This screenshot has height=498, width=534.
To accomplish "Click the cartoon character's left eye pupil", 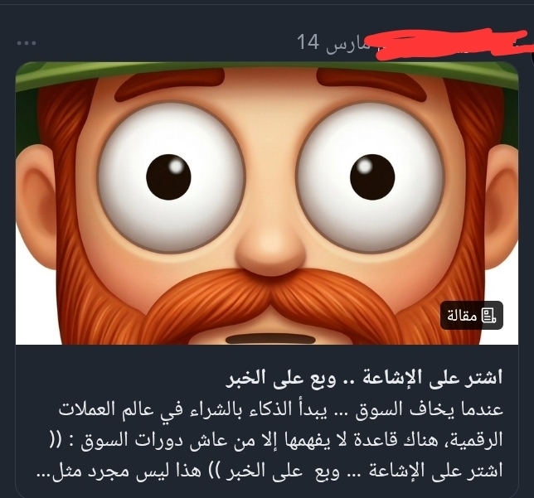I will click(x=168, y=176).
